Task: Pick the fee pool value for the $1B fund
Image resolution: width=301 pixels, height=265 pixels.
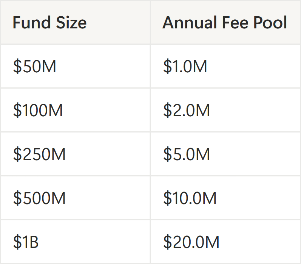Action: pos(191,243)
